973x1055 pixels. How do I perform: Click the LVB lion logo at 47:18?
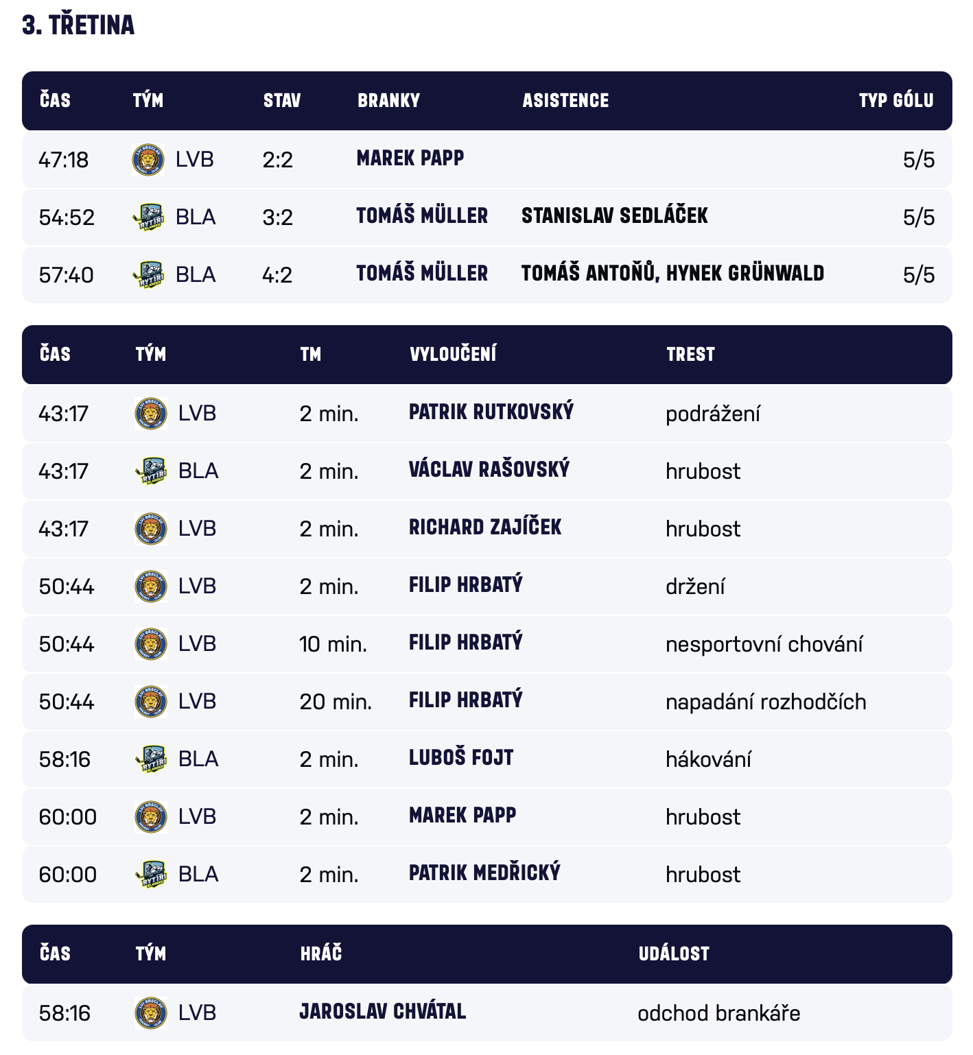(x=148, y=160)
